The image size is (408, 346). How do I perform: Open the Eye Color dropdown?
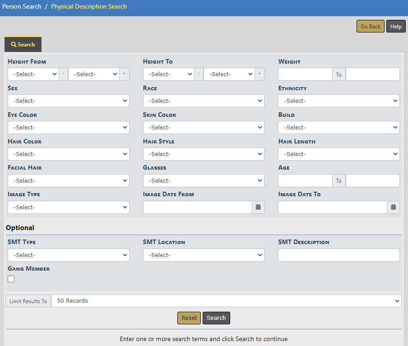[x=69, y=128]
